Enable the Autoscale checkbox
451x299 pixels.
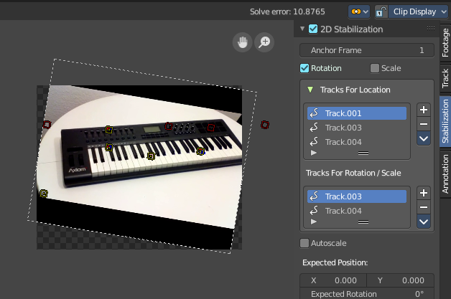(304, 243)
